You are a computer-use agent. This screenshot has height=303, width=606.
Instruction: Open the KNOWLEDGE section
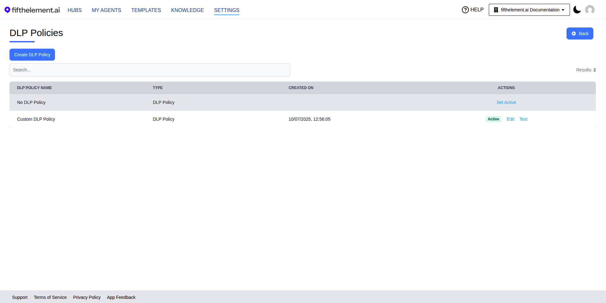pyautogui.click(x=187, y=10)
